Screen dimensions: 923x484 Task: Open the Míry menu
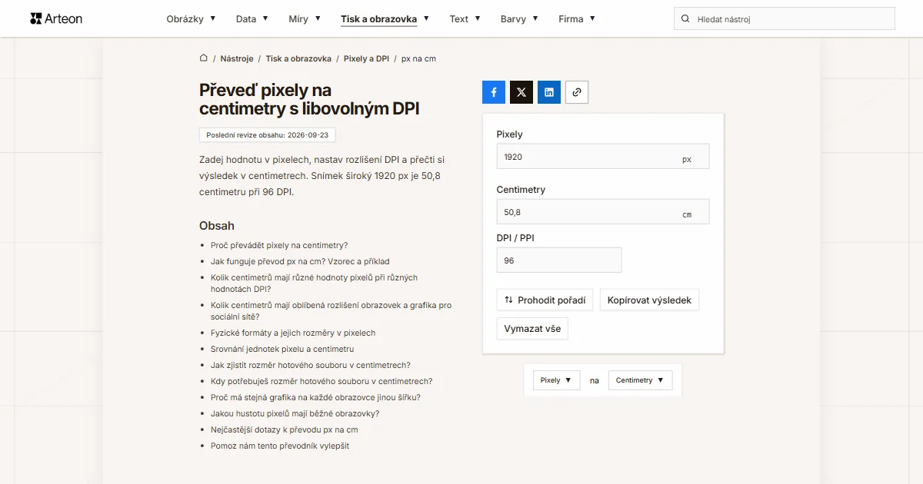[x=305, y=18]
